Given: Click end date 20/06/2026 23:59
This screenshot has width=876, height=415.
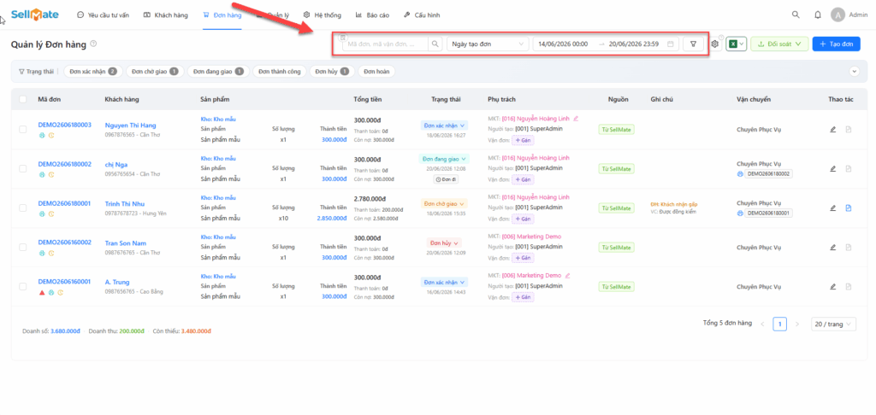Looking at the screenshot, I should [x=634, y=44].
